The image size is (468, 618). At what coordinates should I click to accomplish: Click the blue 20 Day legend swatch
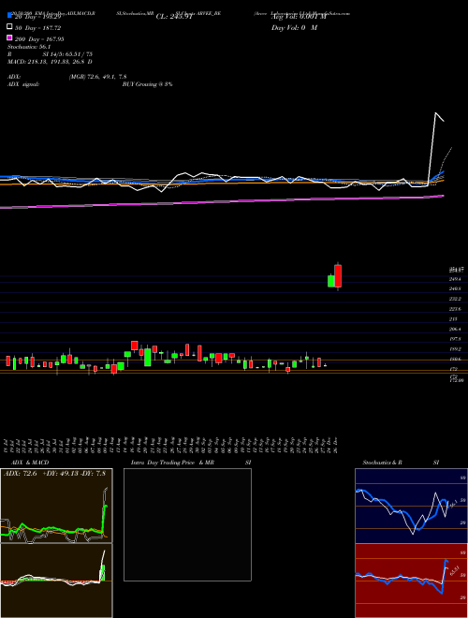(9, 15)
